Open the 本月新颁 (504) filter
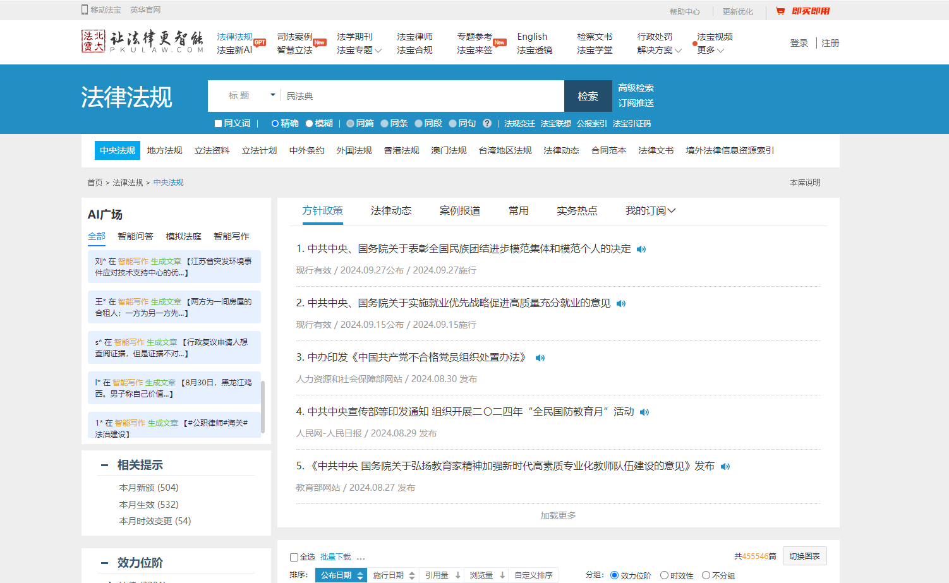The width and height of the screenshot is (949, 583). [x=148, y=488]
